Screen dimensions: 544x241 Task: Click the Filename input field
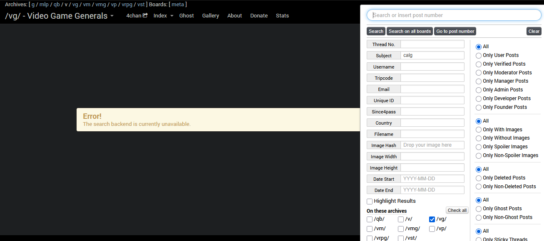[432, 134]
